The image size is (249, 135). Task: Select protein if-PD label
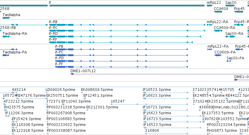pyautogui.click(x=59, y=58)
